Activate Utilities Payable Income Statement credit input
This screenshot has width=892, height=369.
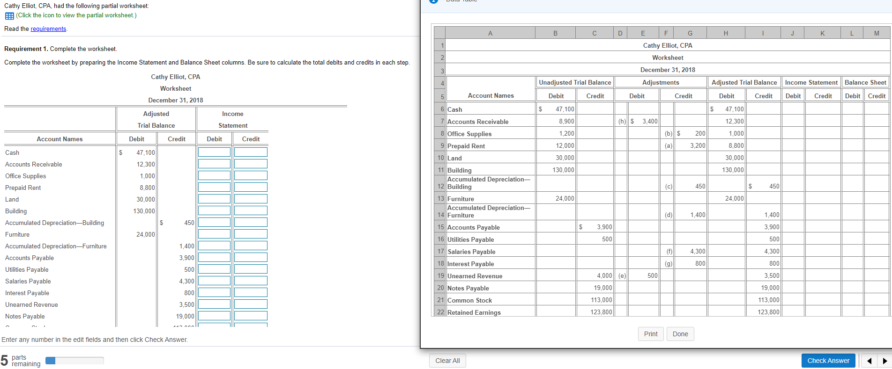[251, 269]
